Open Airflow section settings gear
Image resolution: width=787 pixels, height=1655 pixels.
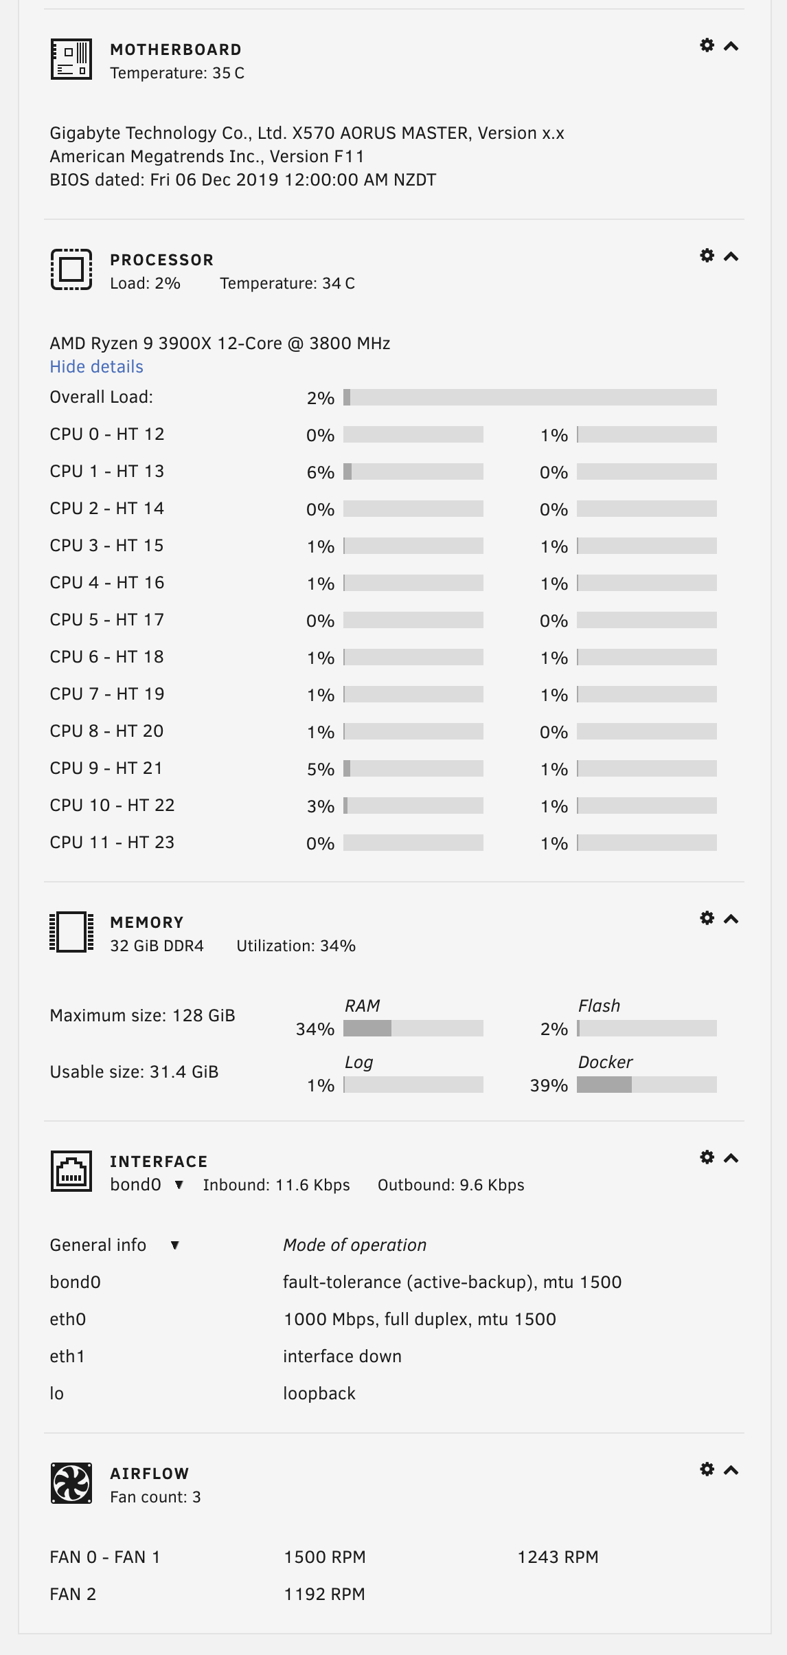(x=707, y=1470)
